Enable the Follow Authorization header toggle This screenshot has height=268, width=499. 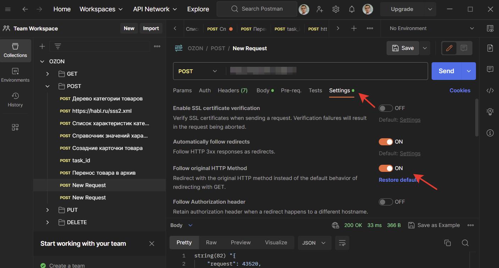point(386,202)
